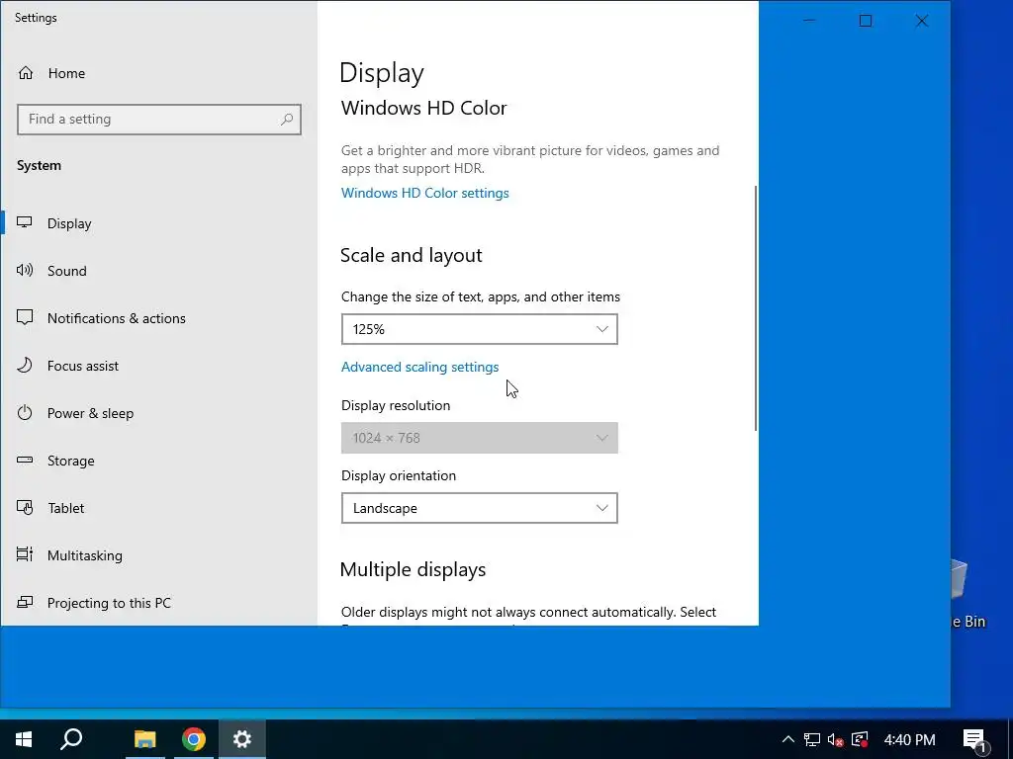Open the 125% scale dropdown
Viewport: 1013px width, 759px height.
pos(480,329)
